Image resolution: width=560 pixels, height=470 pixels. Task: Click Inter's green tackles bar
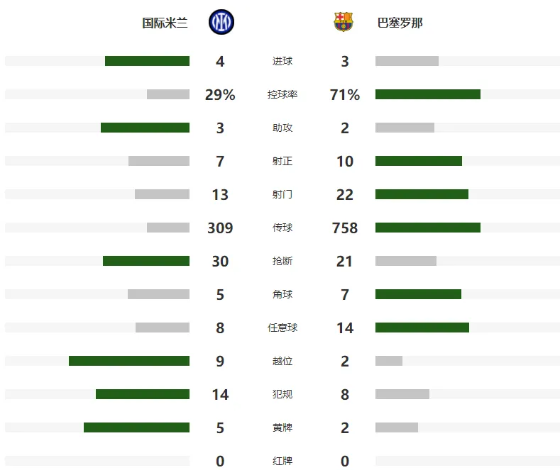(x=146, y=261)
